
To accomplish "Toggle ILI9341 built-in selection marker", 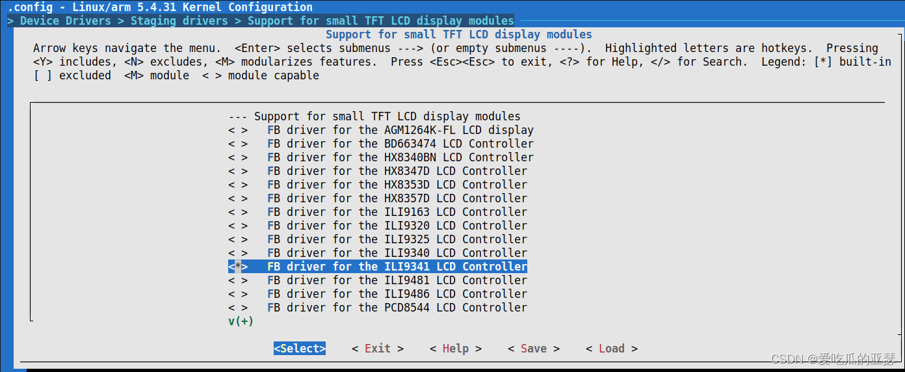I will [238, 267].
